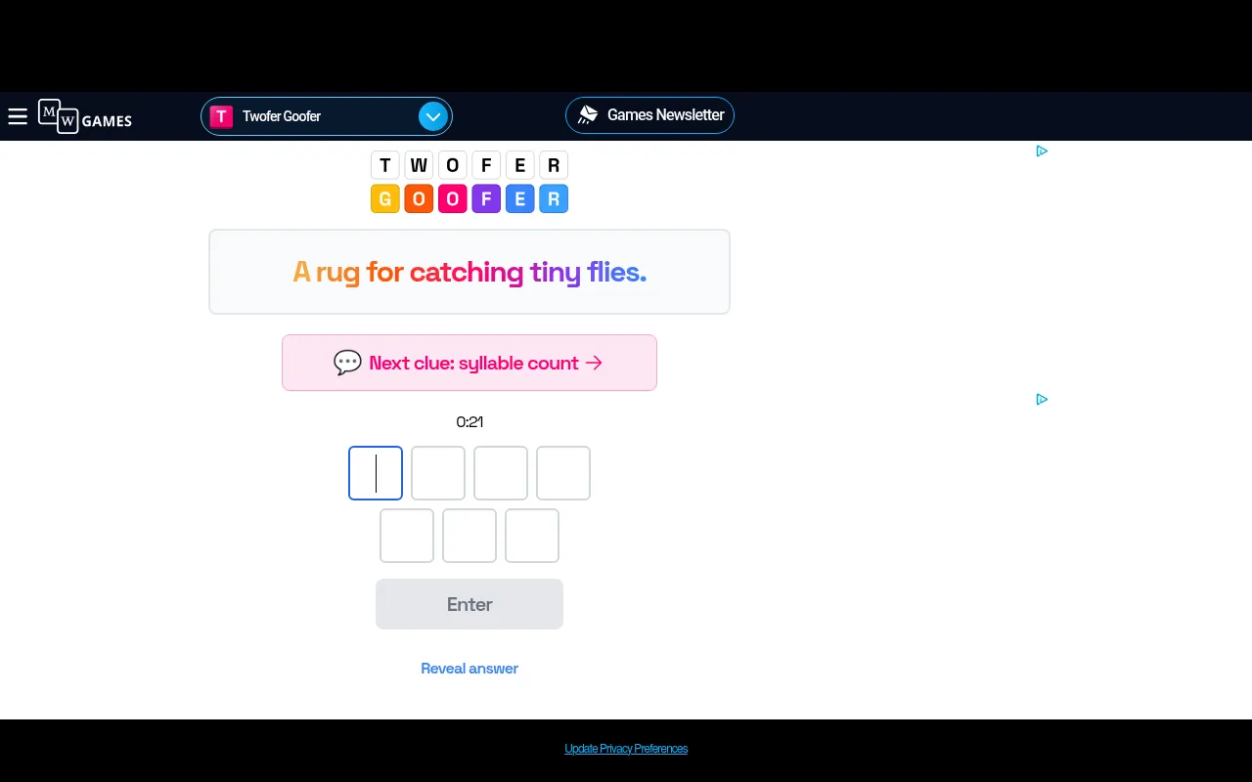
Task: Expand the Twofer Goofer game dropdown arrow
Action: (x=432, y=116)
